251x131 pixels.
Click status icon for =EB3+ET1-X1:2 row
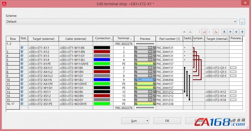click(x=22, y=52)
